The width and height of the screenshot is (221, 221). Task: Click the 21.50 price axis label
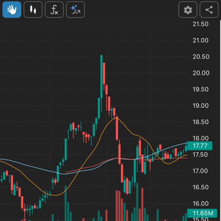coord(200,24)
